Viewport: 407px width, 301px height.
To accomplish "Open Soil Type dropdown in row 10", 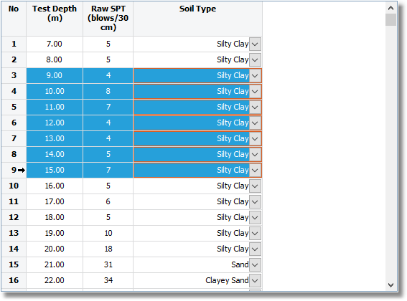I will [255, 186].
